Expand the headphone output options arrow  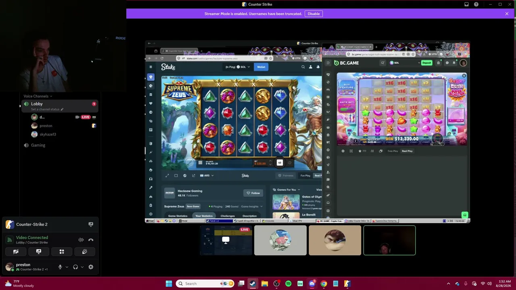[x=82, y=267]
